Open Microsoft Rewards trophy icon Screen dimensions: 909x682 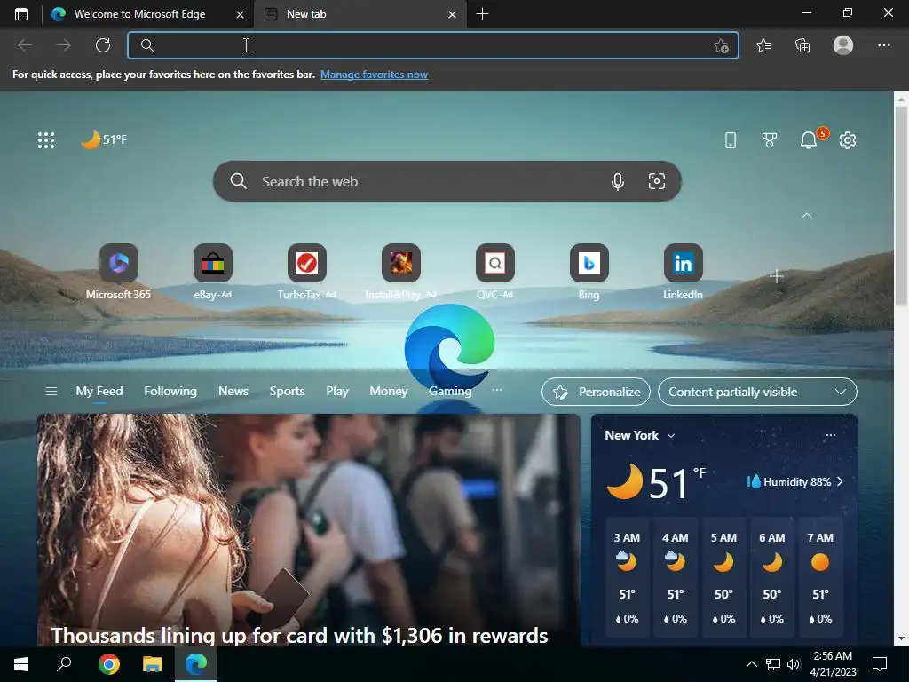pyautogui.click(x=770, y=139)
